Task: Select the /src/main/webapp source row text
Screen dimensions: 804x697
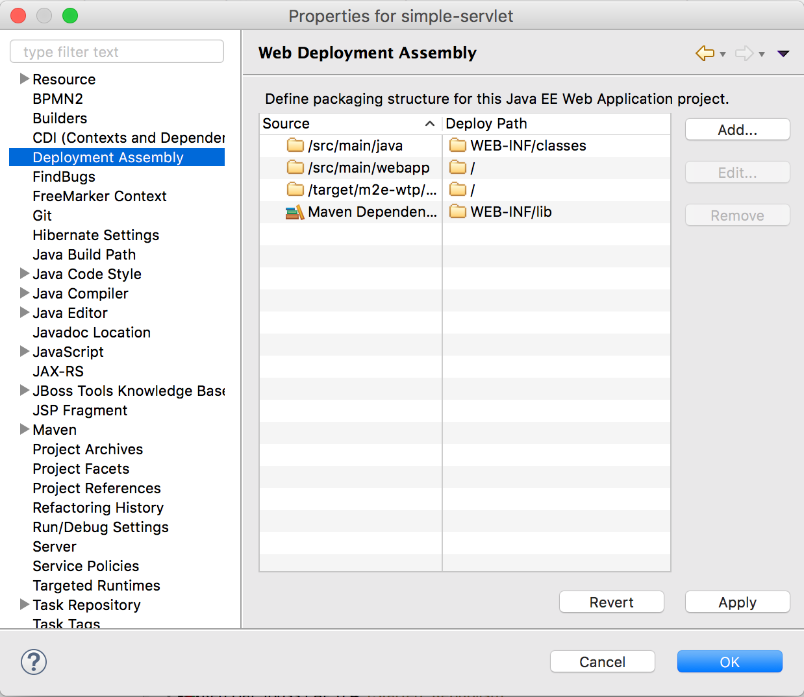Action: tap(369, 167)
